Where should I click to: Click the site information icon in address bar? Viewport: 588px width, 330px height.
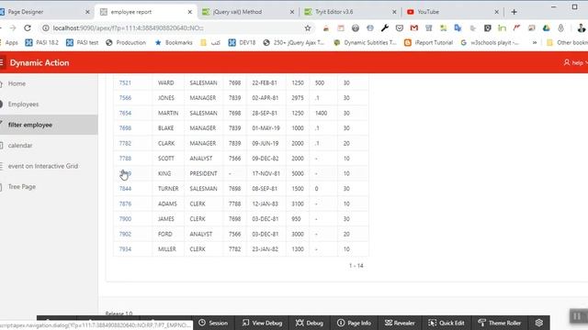(46, 28)
